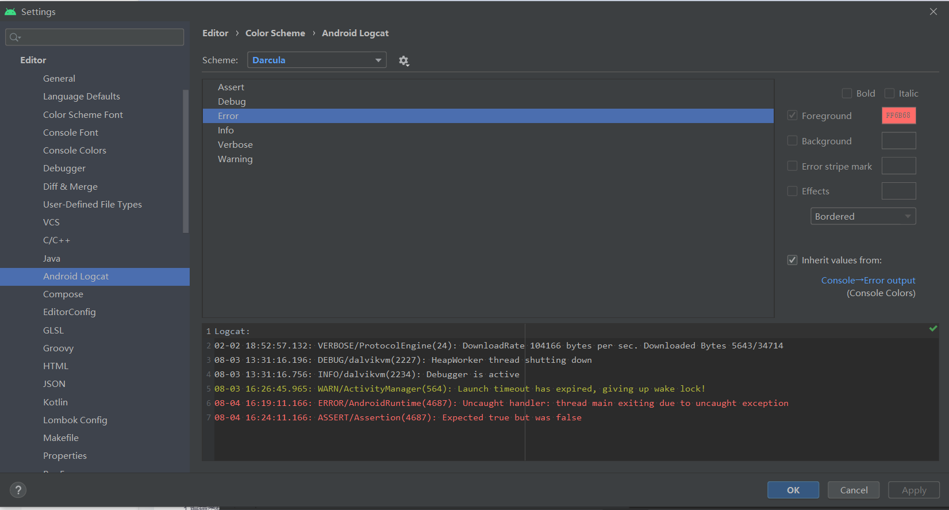Click the Android Studio logo icon
Viewport: 949px width, 510px height.
tap(10, 11)
